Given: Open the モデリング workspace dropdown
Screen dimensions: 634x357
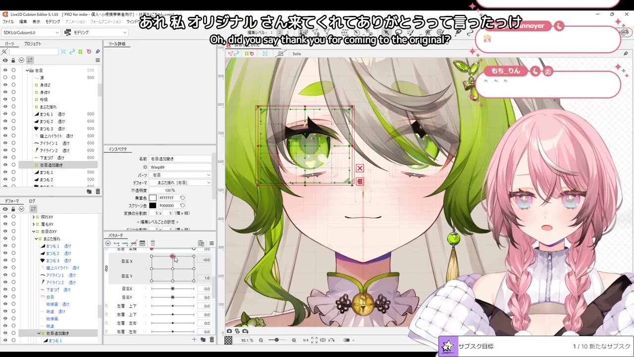Looking at the screenshot, I should click(96, 32).
